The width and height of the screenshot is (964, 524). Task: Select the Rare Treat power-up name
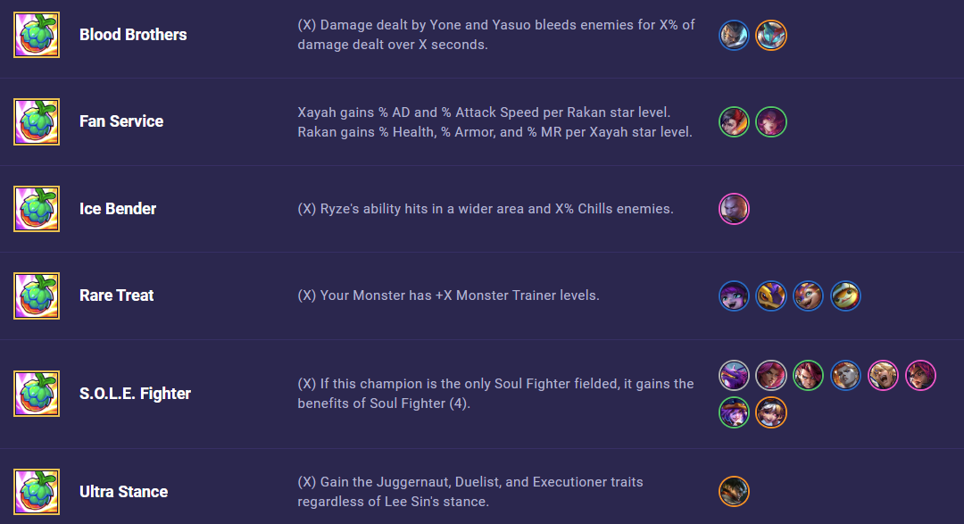tap(116, 295)
